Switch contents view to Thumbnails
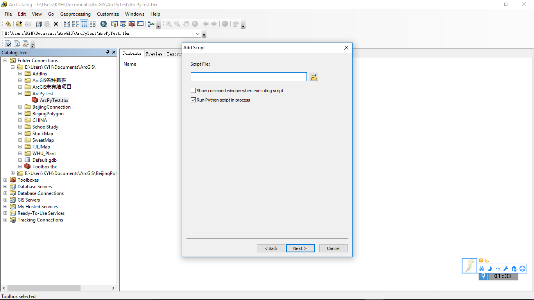This screenshot has height=300, width=534. pos(93,24)
